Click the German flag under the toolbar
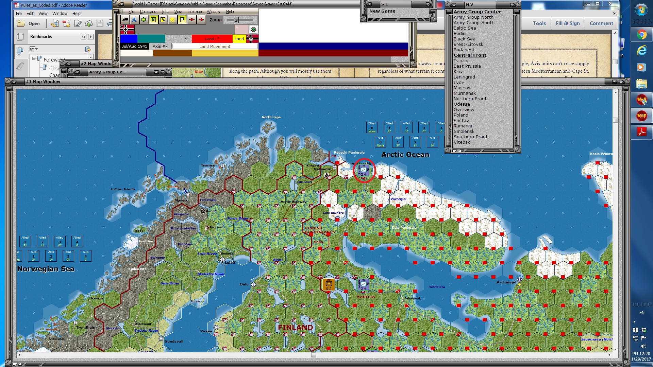The image size is (653, 367). [128, 30]
